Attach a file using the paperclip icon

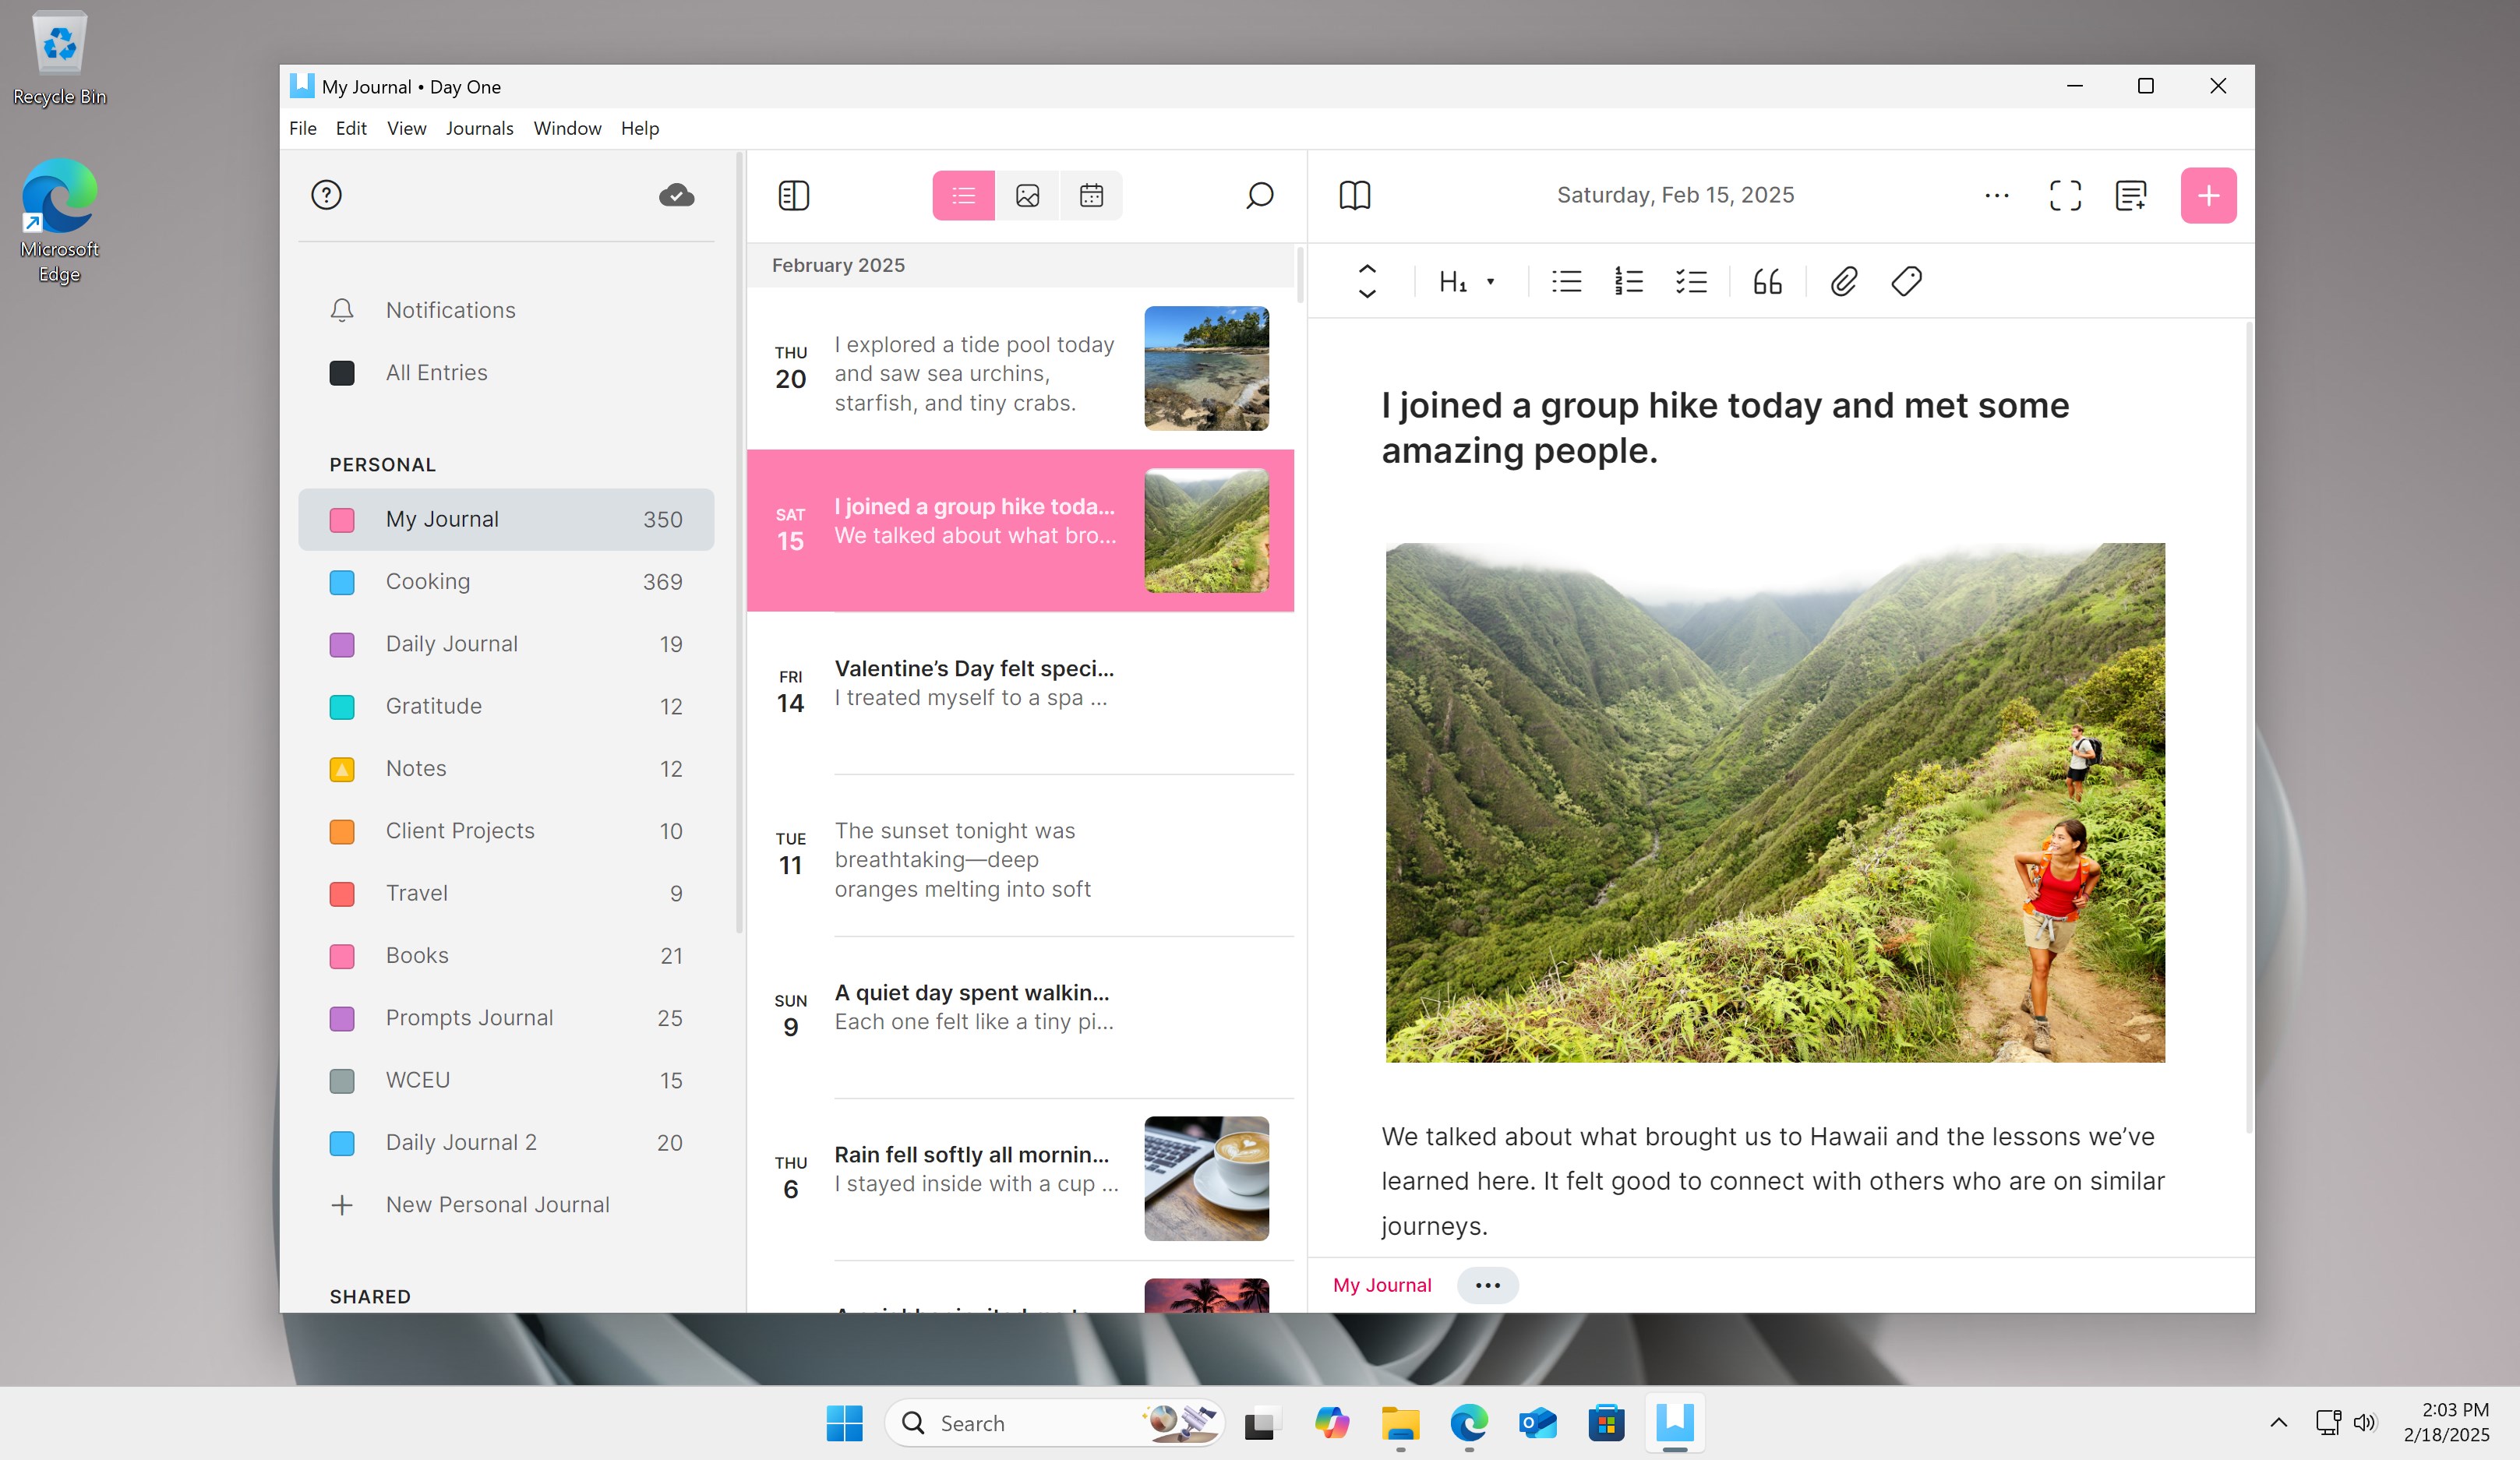click(x=1843, y=282)
